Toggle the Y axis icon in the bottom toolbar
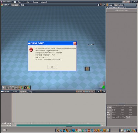The height and width of the screenshot is (133, 138). 86,130
